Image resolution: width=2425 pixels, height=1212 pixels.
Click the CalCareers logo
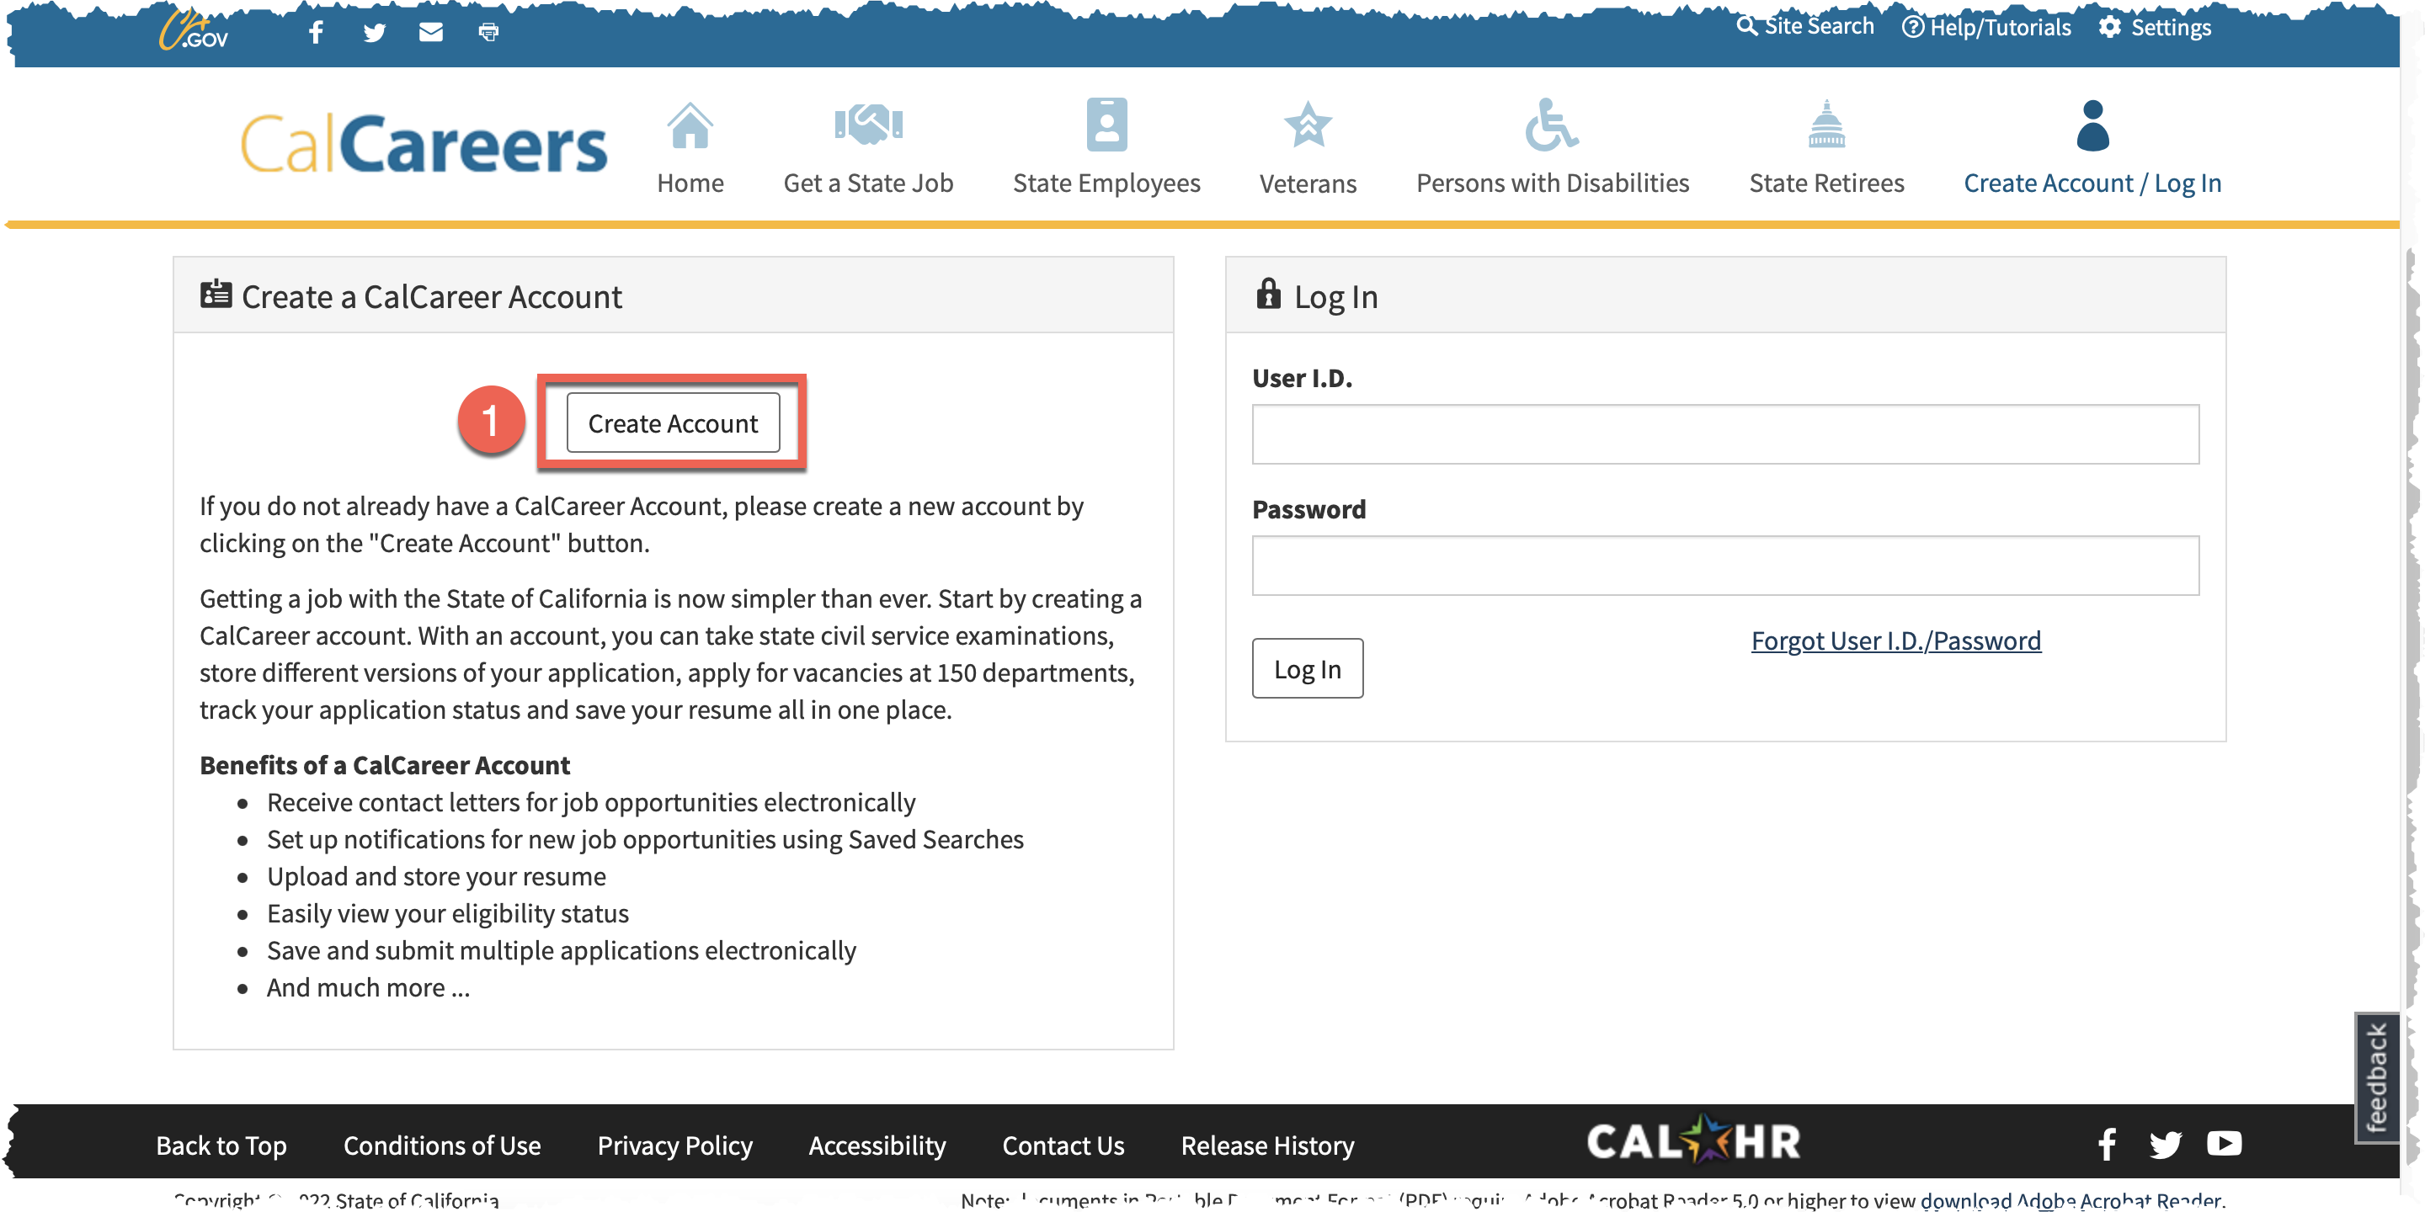point(424,144)
